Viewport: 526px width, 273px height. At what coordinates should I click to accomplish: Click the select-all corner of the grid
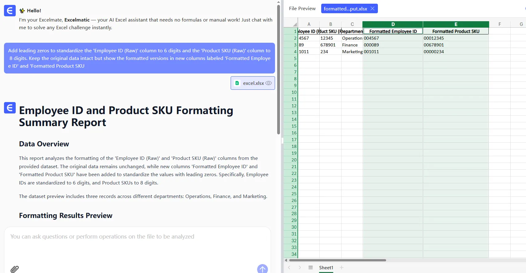295,24
